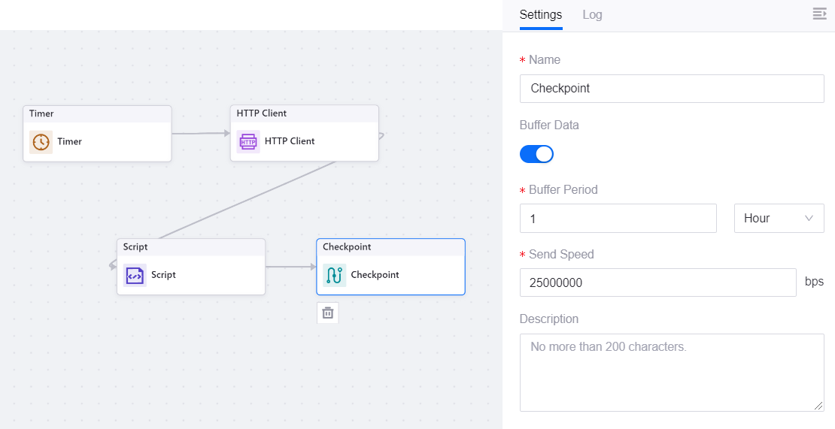The image size is (835, 429).
Task: Select the Timer node header
Action: [x=97, y=113]
